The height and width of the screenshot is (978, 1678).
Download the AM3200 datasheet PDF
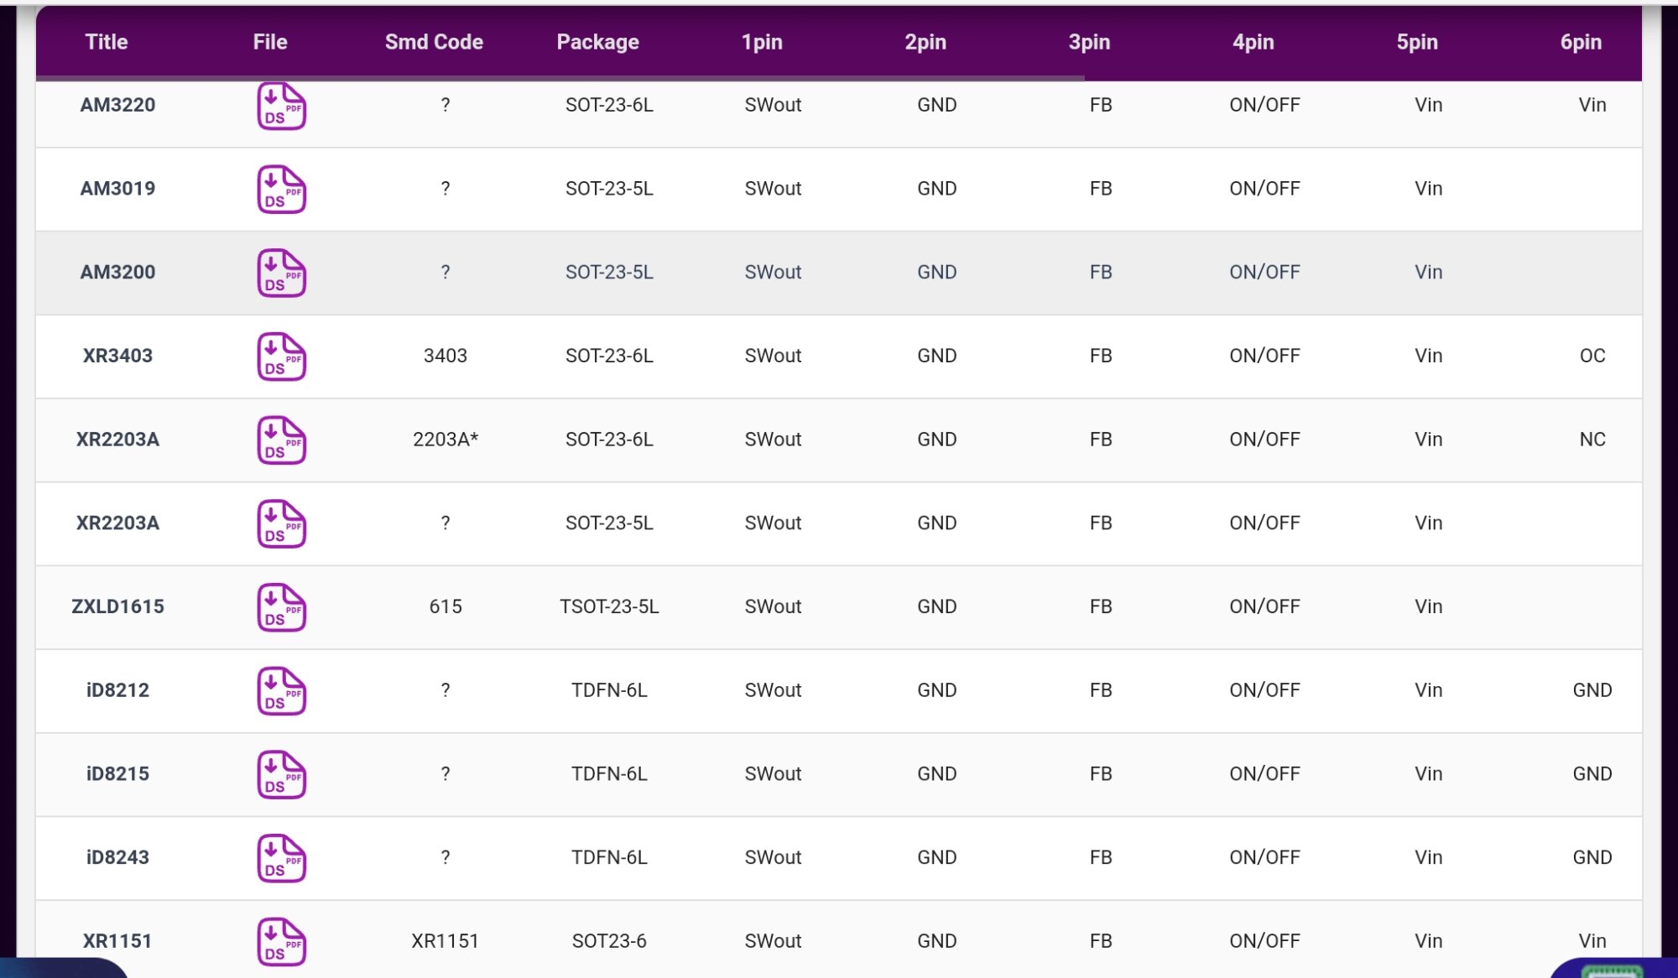click(281, 273)
